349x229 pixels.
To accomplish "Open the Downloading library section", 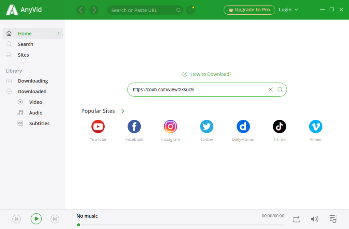I will (33, 81).
